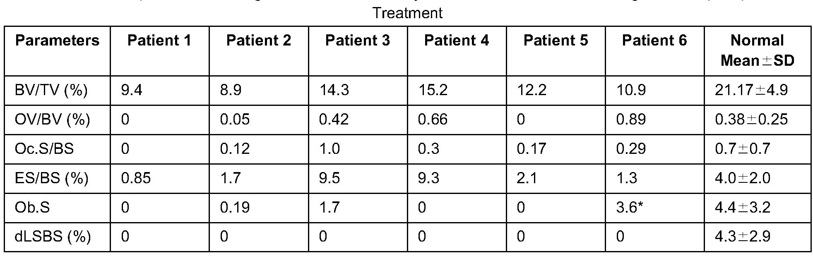Select Patient 3 OV/BV value 0.42

pos(334,120)
